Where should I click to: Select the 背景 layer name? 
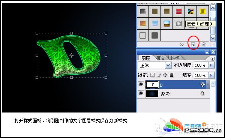coord(165,94)
